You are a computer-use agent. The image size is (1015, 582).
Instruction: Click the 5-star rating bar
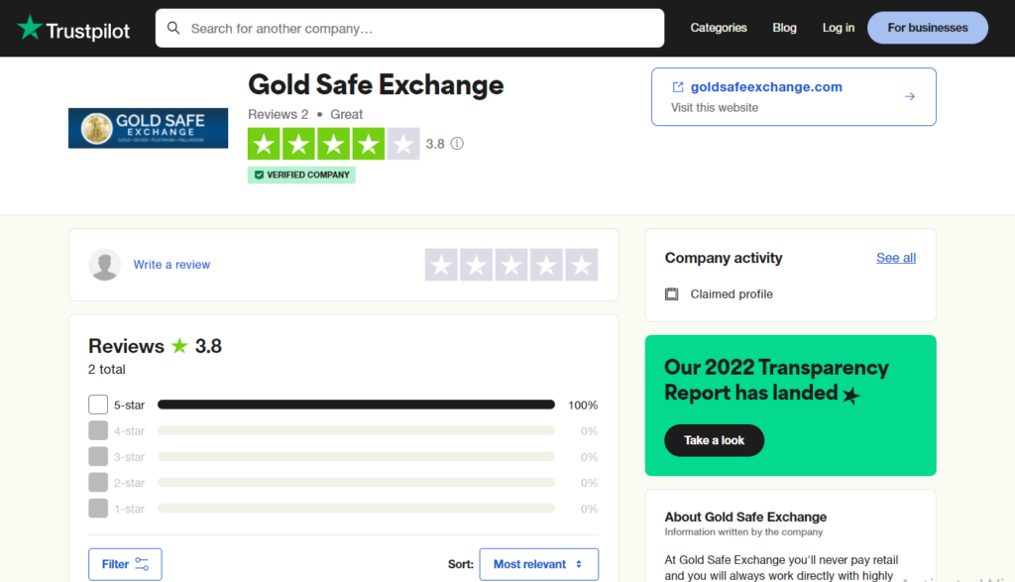point(356,405)
